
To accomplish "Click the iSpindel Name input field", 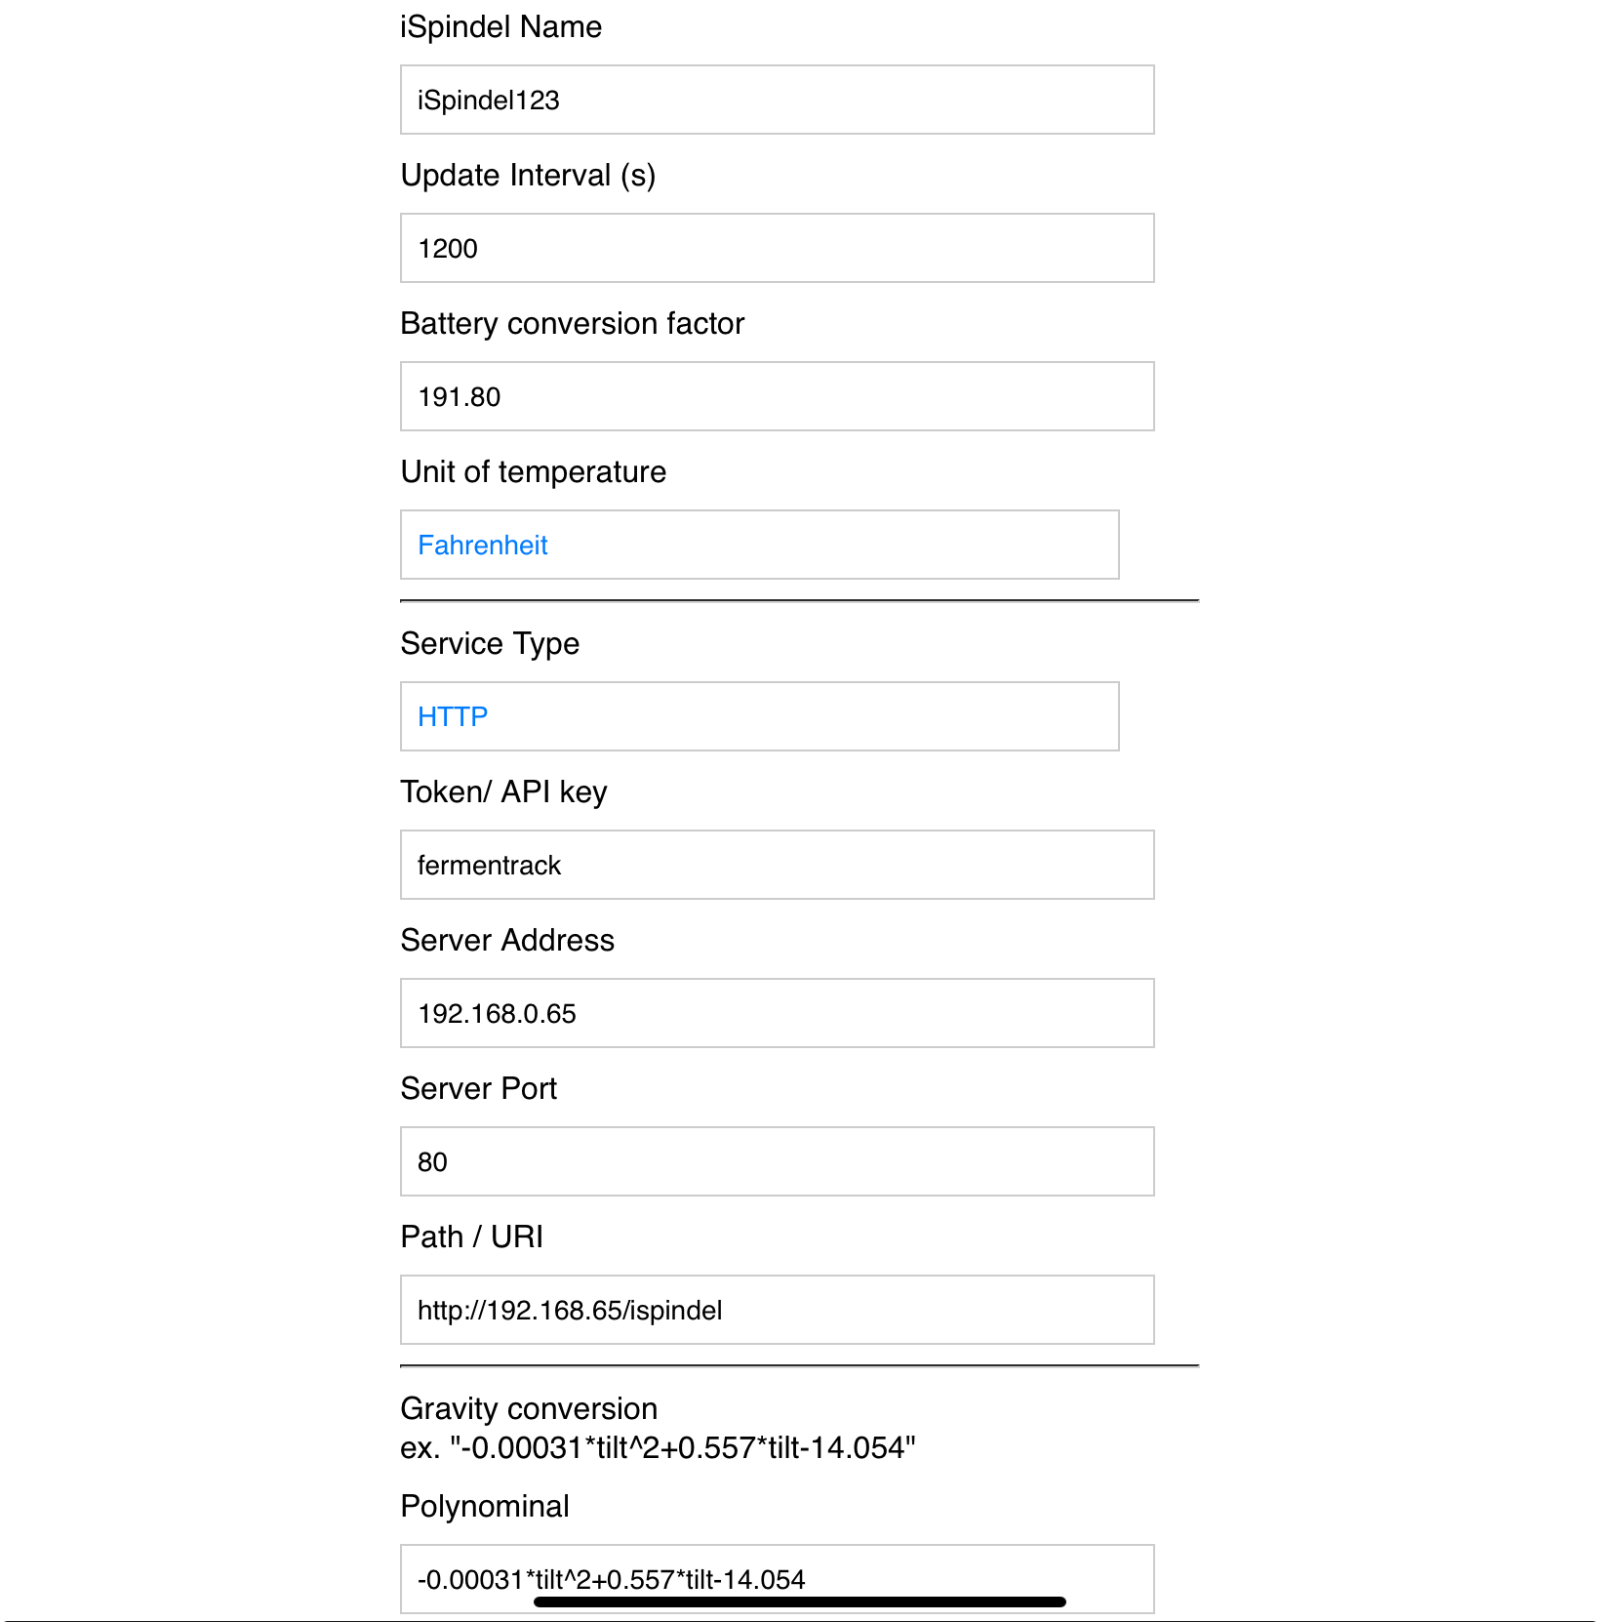I will (777, 100).
